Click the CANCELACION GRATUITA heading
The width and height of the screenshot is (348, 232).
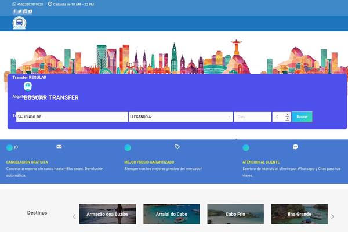point(27,162)
